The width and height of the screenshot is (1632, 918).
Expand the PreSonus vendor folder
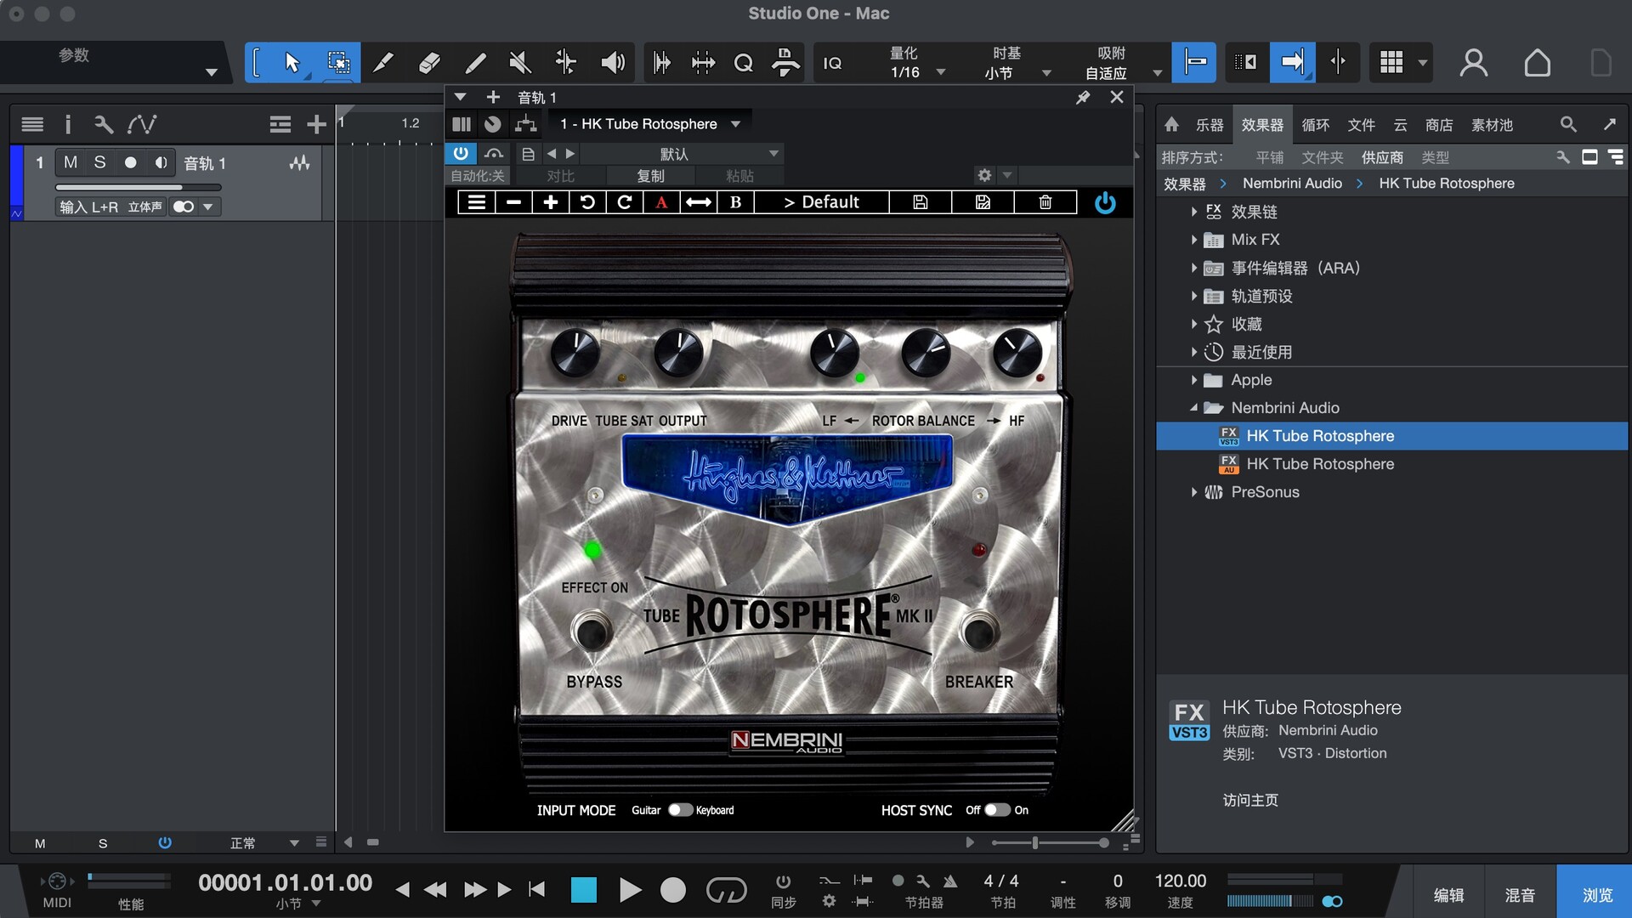[1193, 492]
